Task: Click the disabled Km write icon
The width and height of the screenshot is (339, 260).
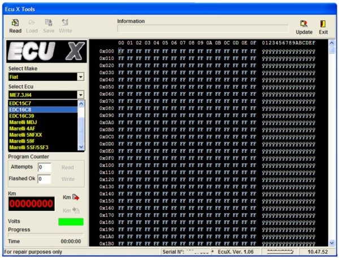Action: 76,210
